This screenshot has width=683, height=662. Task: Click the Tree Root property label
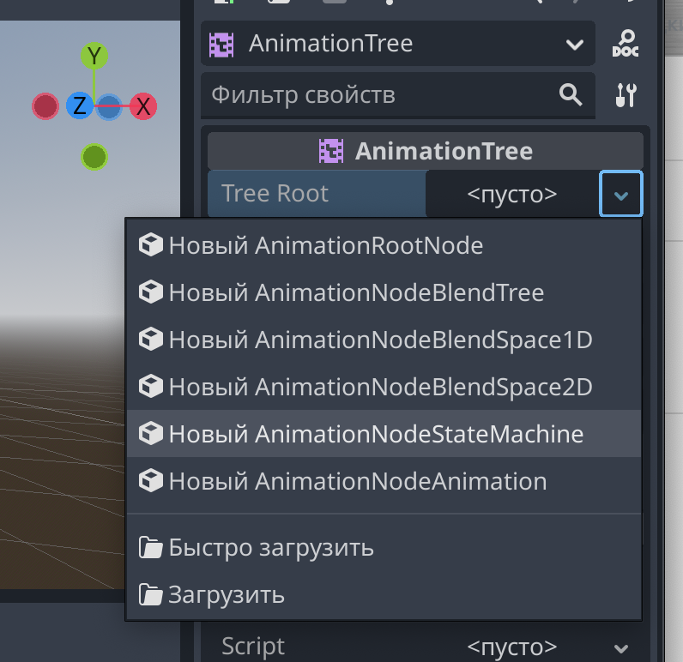click(x=275, y=193)
